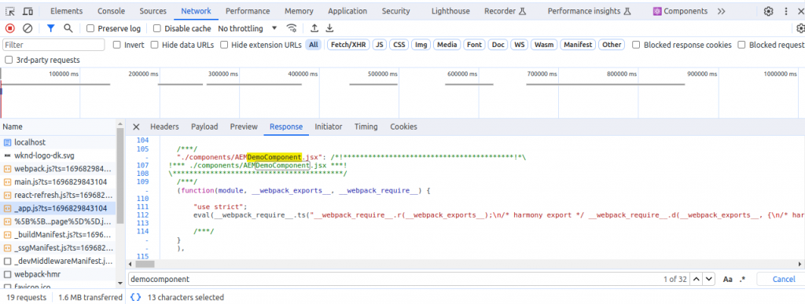Open DevTools settings gear icon

(x=768, y=11)
